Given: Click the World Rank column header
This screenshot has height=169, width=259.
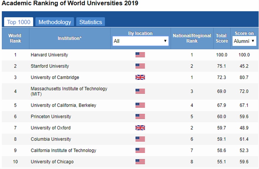Looking at the screenshot, I should pos(15,38).
